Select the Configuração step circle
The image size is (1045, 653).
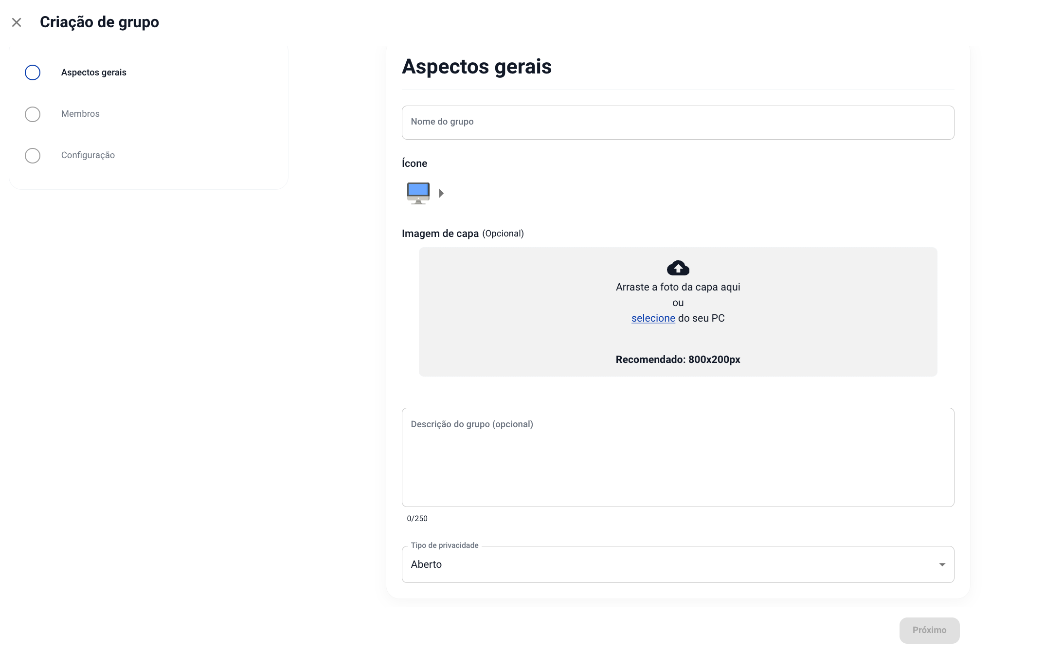pos(33,156)
